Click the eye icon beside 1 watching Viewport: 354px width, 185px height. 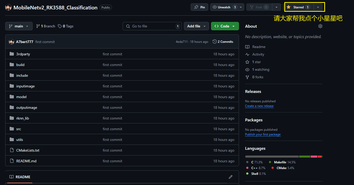click(x=247, y=70)
